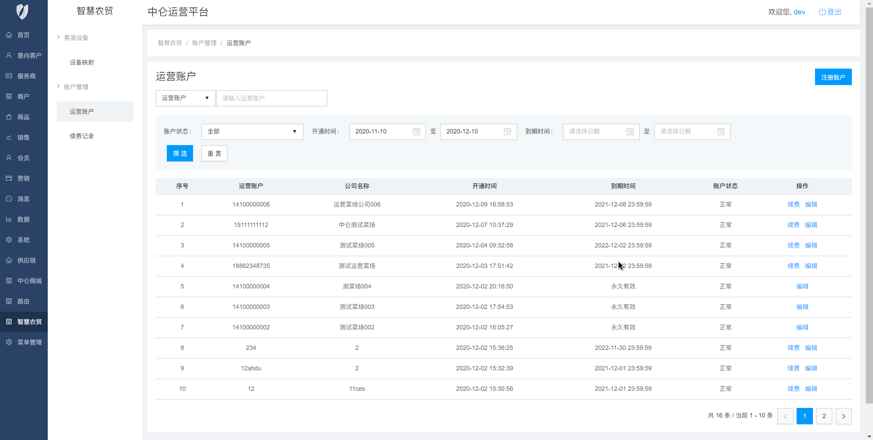Click the gear icon beside 系统
Screen dimensions: 873x440
[9, 240]
